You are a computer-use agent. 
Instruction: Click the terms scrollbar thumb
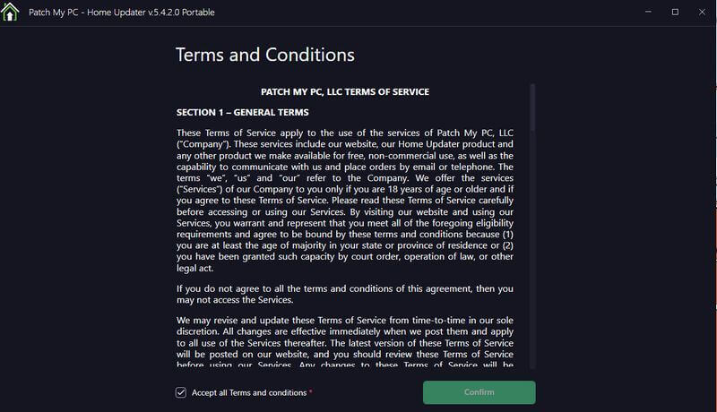point(532,107)
